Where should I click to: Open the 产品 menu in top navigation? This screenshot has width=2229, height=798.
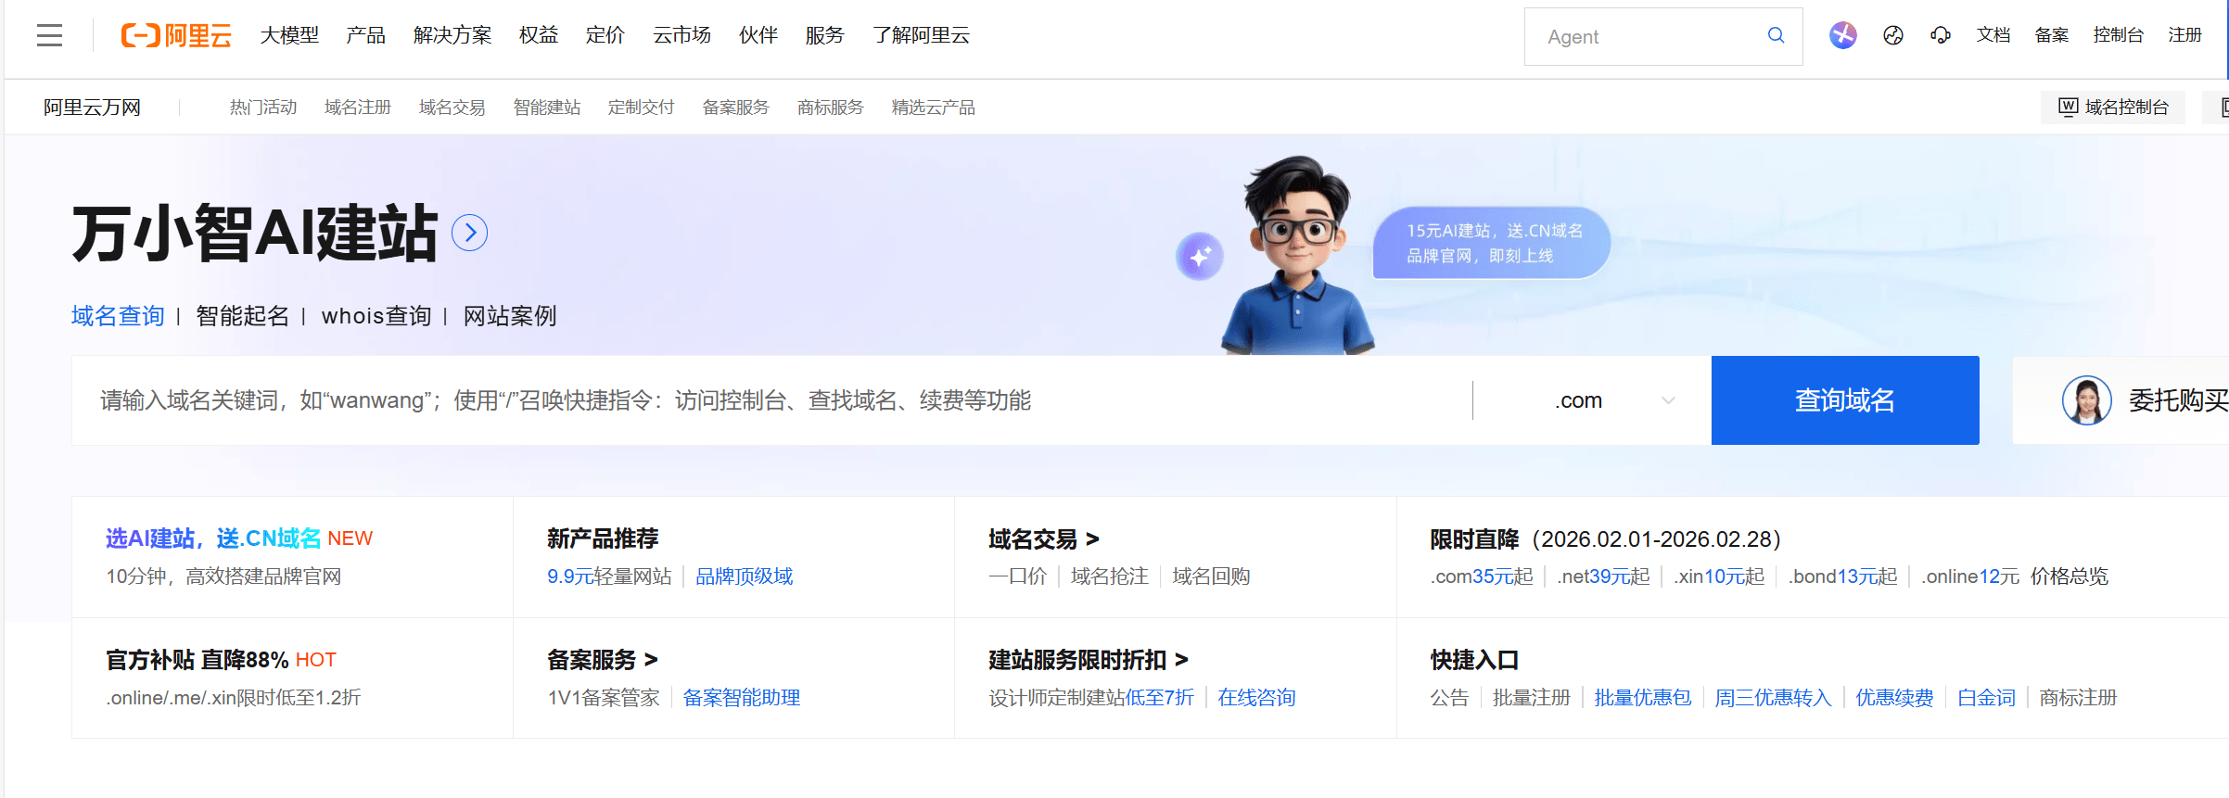click(365, 35)
